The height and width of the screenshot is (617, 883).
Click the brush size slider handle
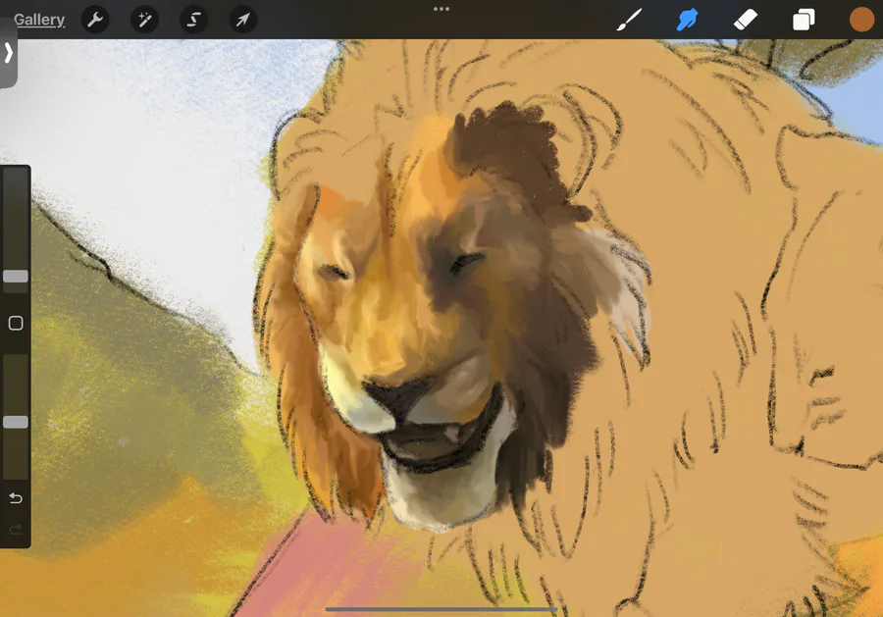[16, 276]
